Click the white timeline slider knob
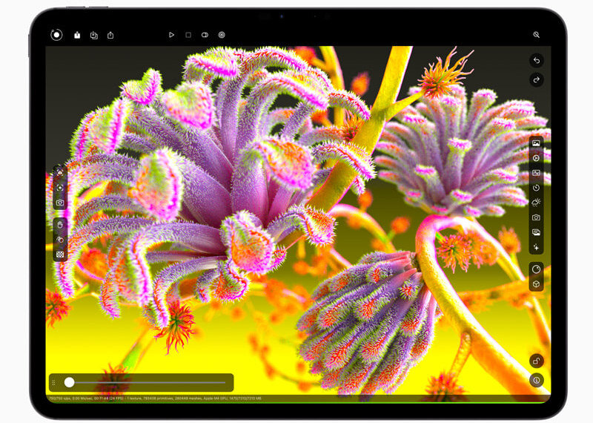 pos(69,382)
